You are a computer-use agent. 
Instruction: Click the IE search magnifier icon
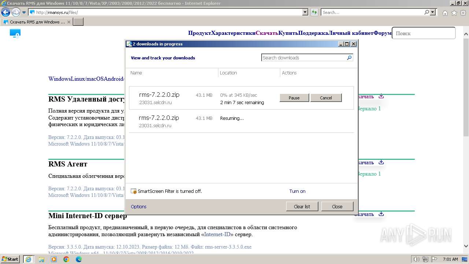[426, 12]
